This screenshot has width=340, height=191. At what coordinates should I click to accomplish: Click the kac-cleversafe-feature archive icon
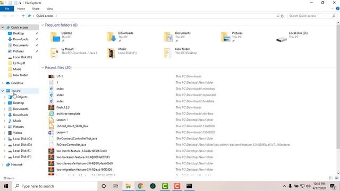tap(52, 163)
